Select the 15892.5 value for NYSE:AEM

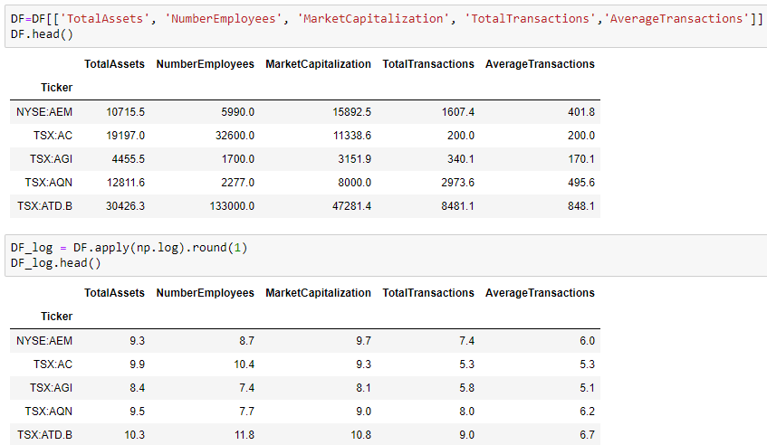click(349, 112)
